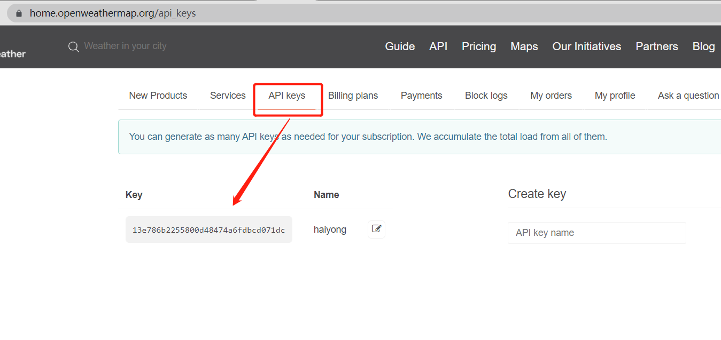Click the API key name input
721x340 pixels.
[x=597, y=233]
